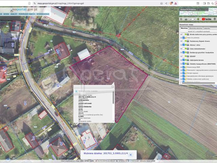Click the geoportal.gov.pl logo
217x163 pixels.
click(x=24, y=10)
